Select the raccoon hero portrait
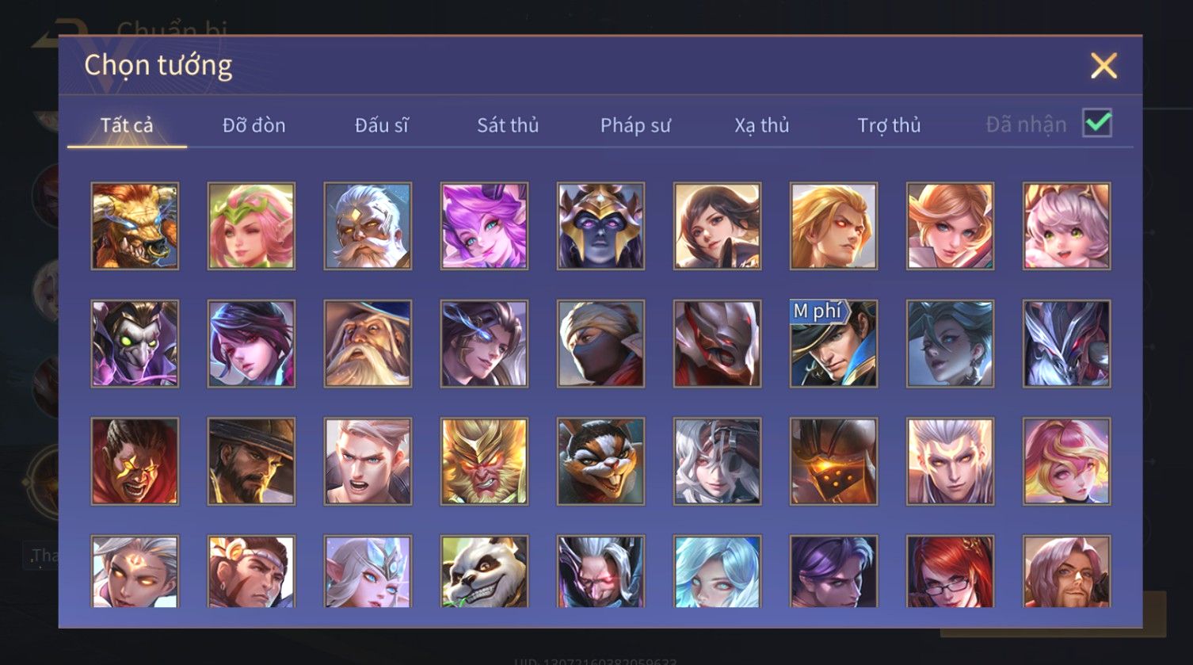Viewport: 1193px width, 665px height. coord(600,461)
